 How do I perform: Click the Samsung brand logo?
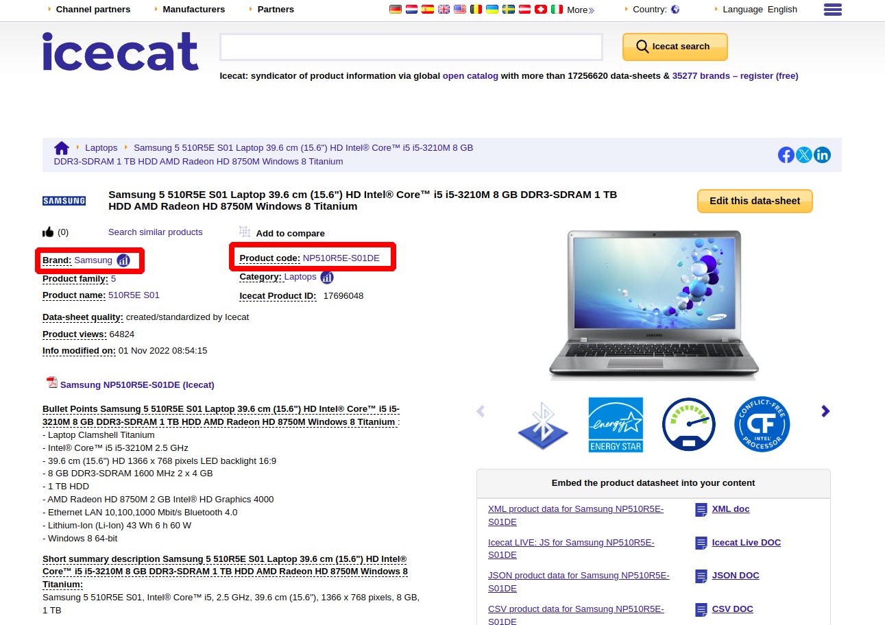coord(64,201)
